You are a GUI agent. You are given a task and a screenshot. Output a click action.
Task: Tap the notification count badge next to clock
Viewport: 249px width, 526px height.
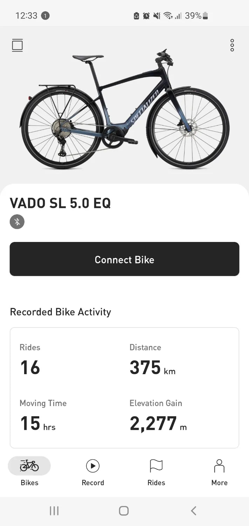pos(46,15)
